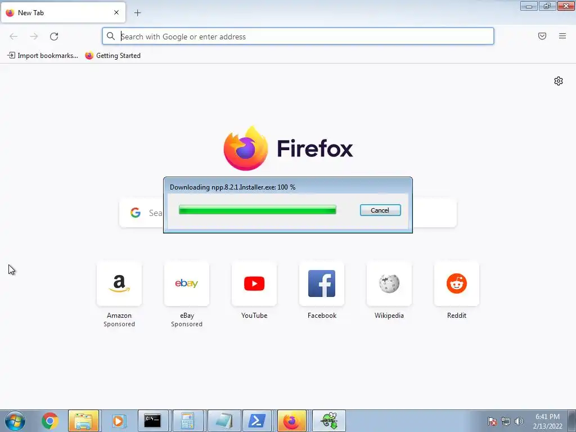Screen dimensions: 576x432
Task: Click the 'Downloading npp.8.2.1.Installer.exe: 100 %' title text
Action: coord(232,187)
